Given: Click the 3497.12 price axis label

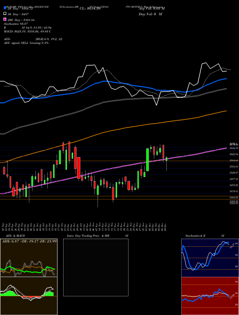Looking at the screenshot, I should [234, 179].
